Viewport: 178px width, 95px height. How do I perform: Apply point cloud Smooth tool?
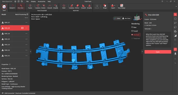point(50,6)
